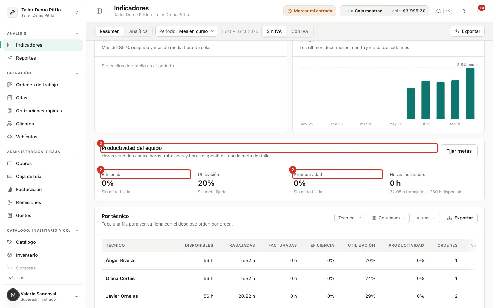This screenshot has width=493, height=308.
Task: Export the Por técnico table
Action: pos(460,218)
